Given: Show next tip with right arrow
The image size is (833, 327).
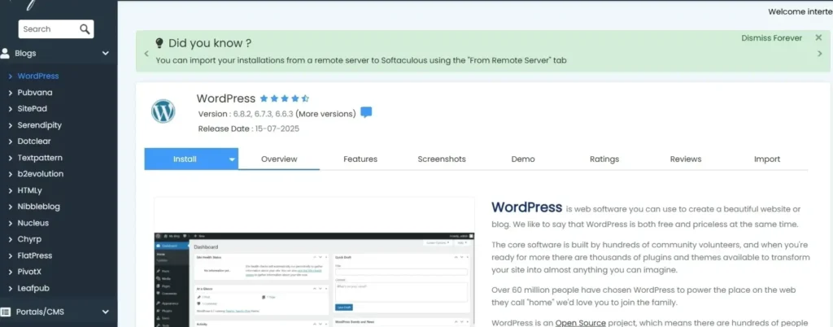Looking at the screenshot, I should tap(820, 54).
